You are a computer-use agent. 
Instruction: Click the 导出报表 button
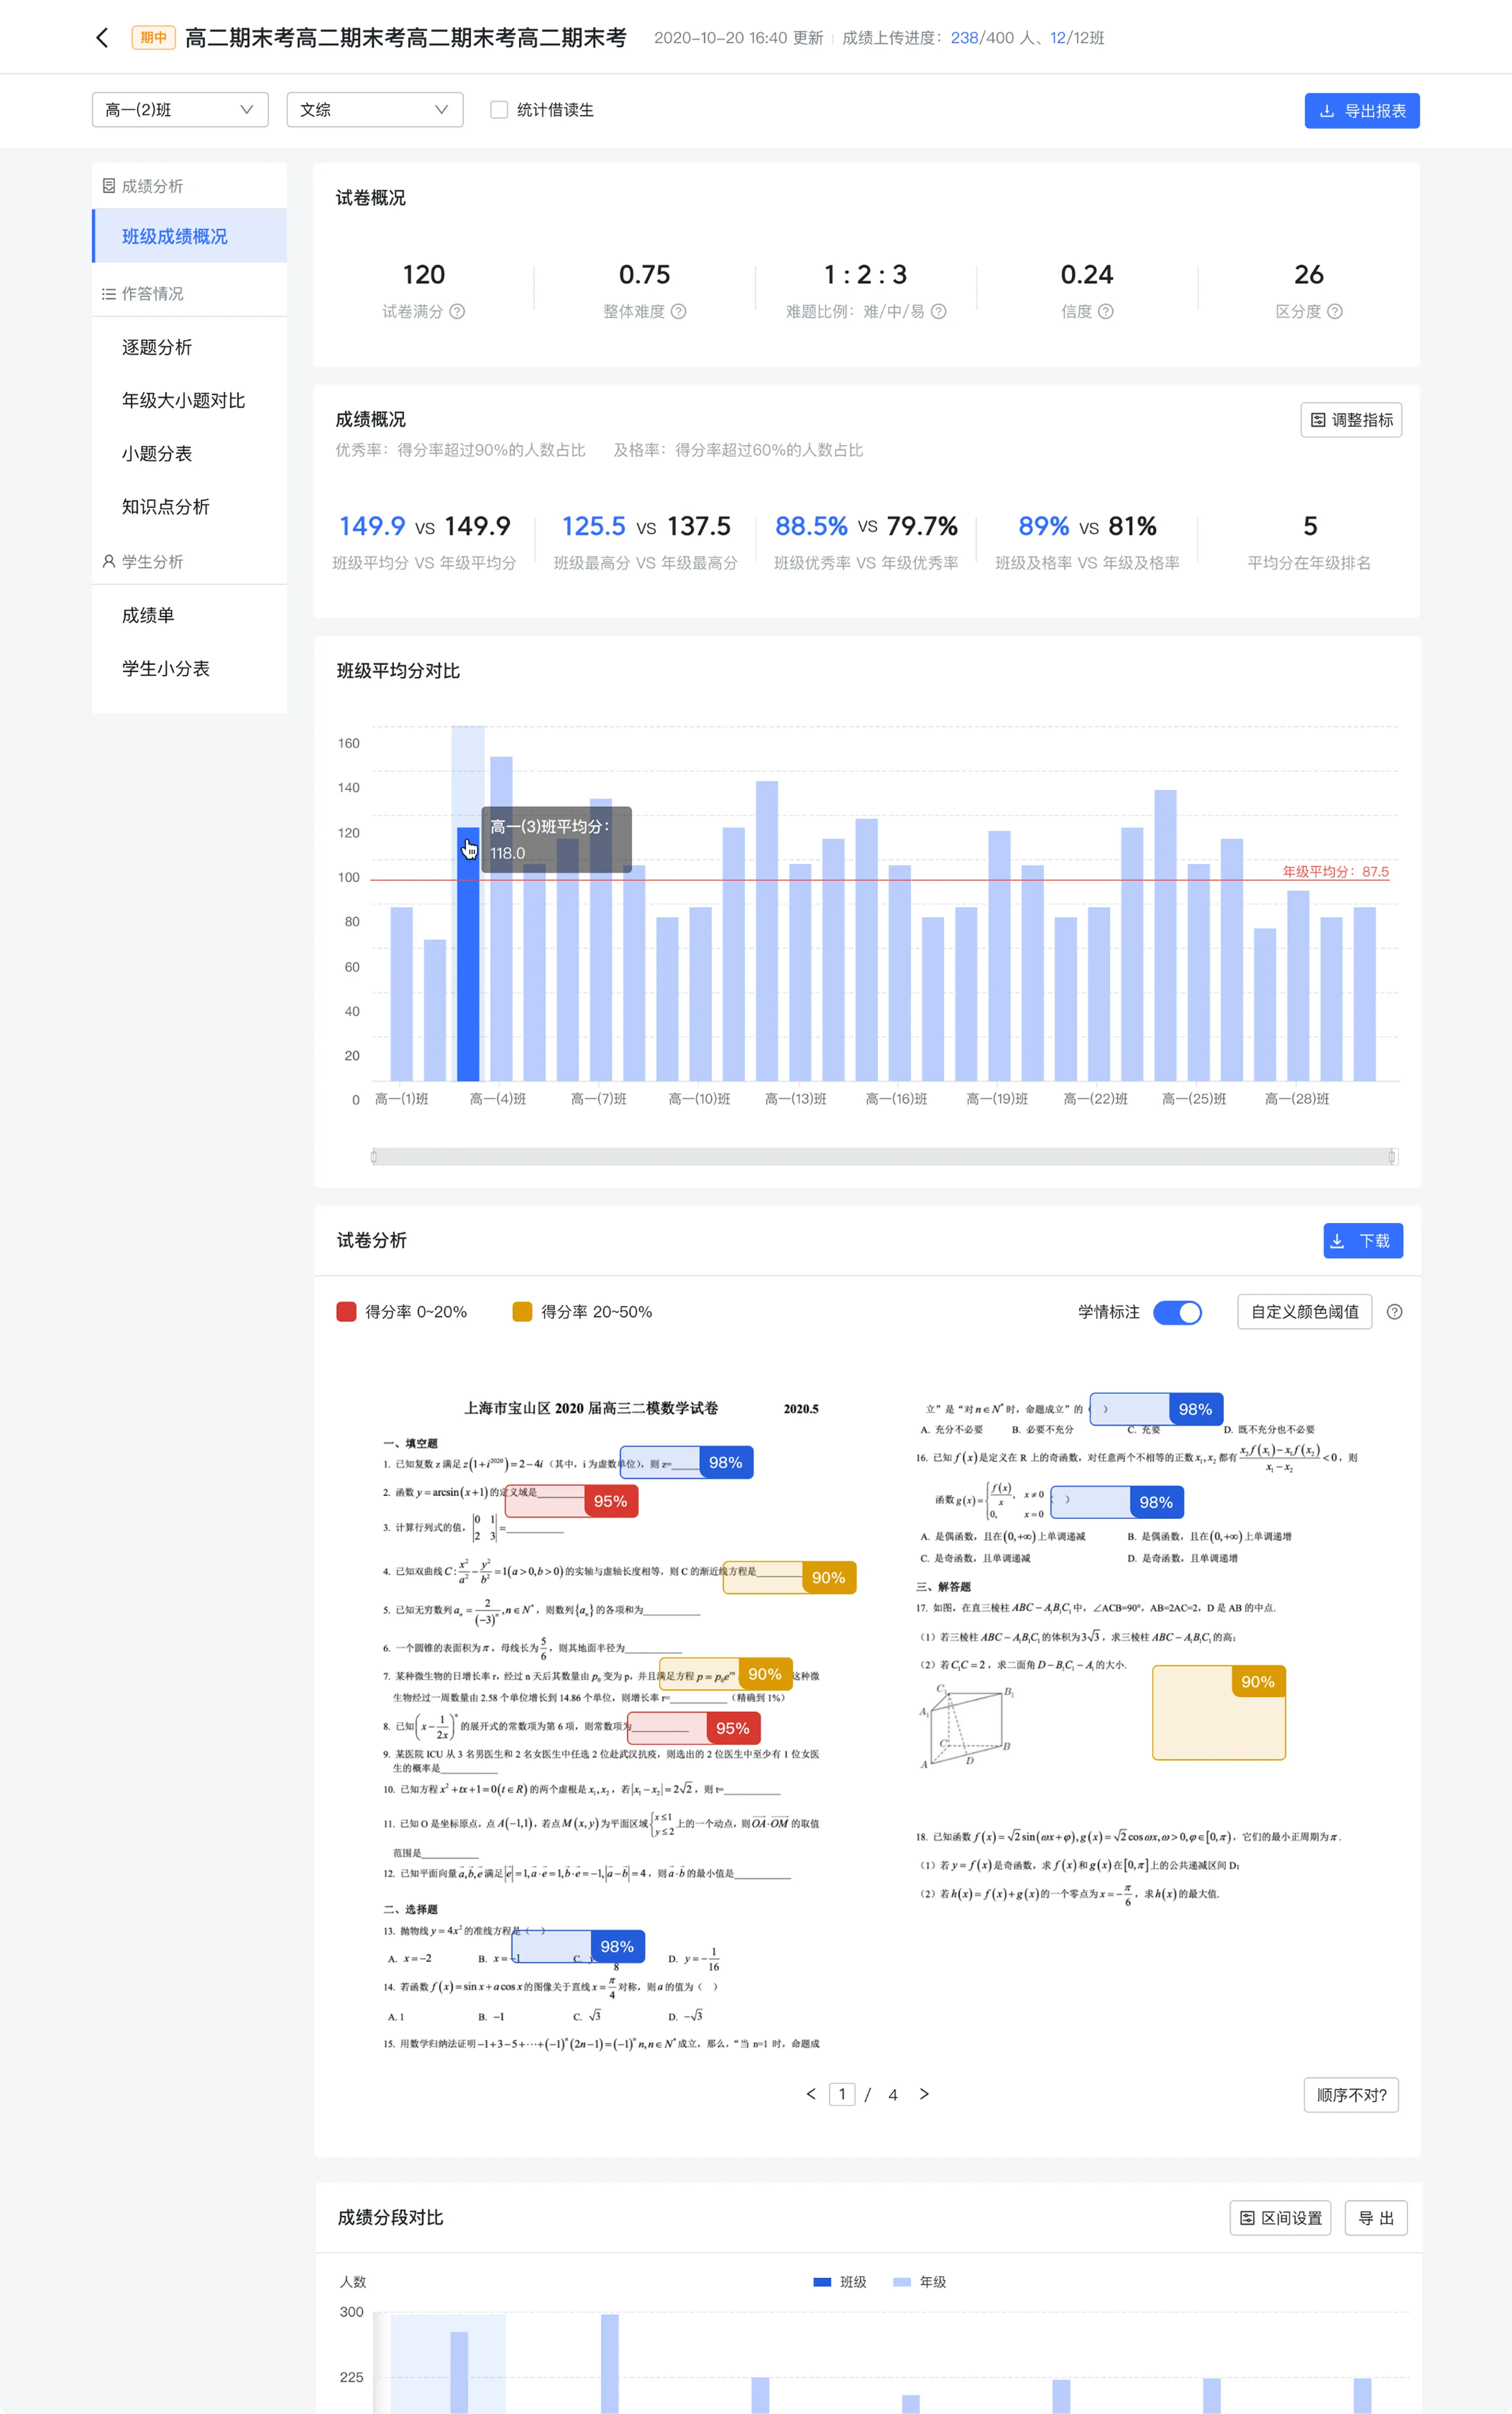click(x=1362, y=111)
